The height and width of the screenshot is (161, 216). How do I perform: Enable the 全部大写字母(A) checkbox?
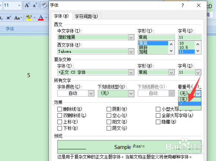158,115
